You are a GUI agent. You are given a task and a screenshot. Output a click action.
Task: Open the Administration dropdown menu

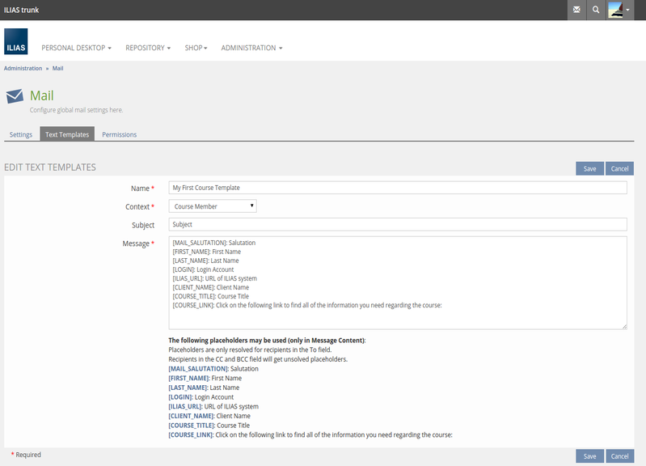coord(251,48)
